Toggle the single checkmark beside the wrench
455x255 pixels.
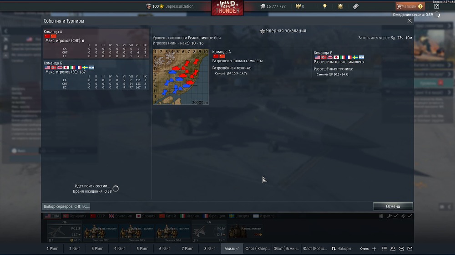(396, 216)
